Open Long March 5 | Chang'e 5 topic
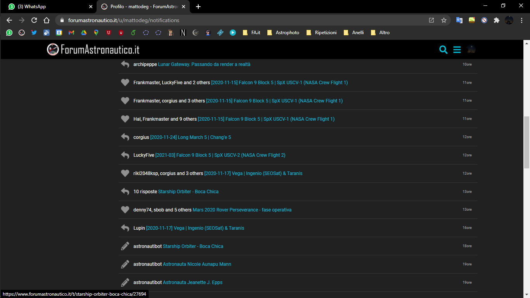This screenshot has width=530, height=298. (x=191, y=137)
